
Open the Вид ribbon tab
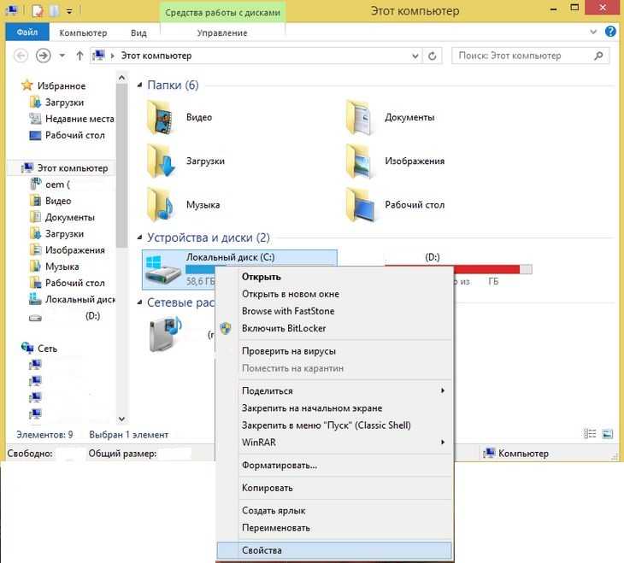point(138,33)
